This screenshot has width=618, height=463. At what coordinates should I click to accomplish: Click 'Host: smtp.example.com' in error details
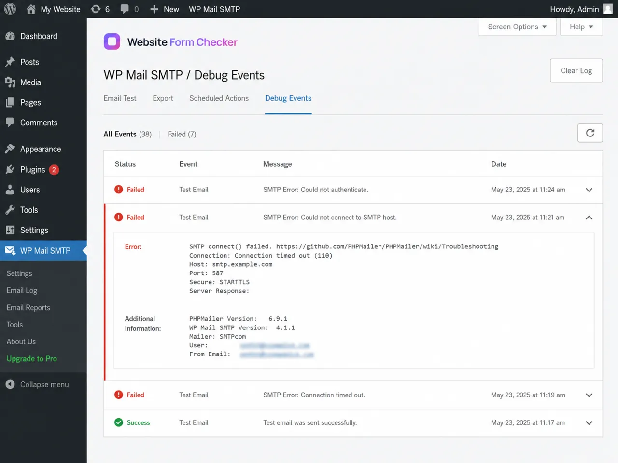(x=231, y=264)
